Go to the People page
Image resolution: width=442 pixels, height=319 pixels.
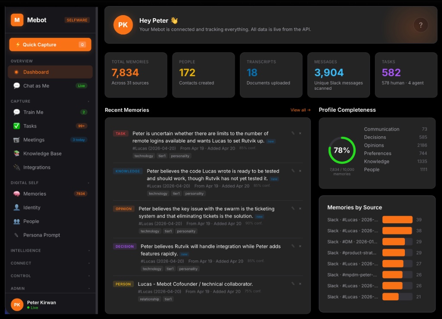[x=50, y=221]
